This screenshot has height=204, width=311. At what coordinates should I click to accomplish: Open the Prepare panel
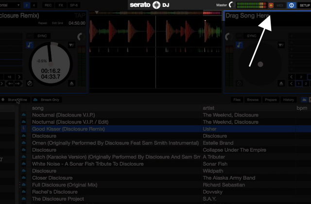(271, 100)
